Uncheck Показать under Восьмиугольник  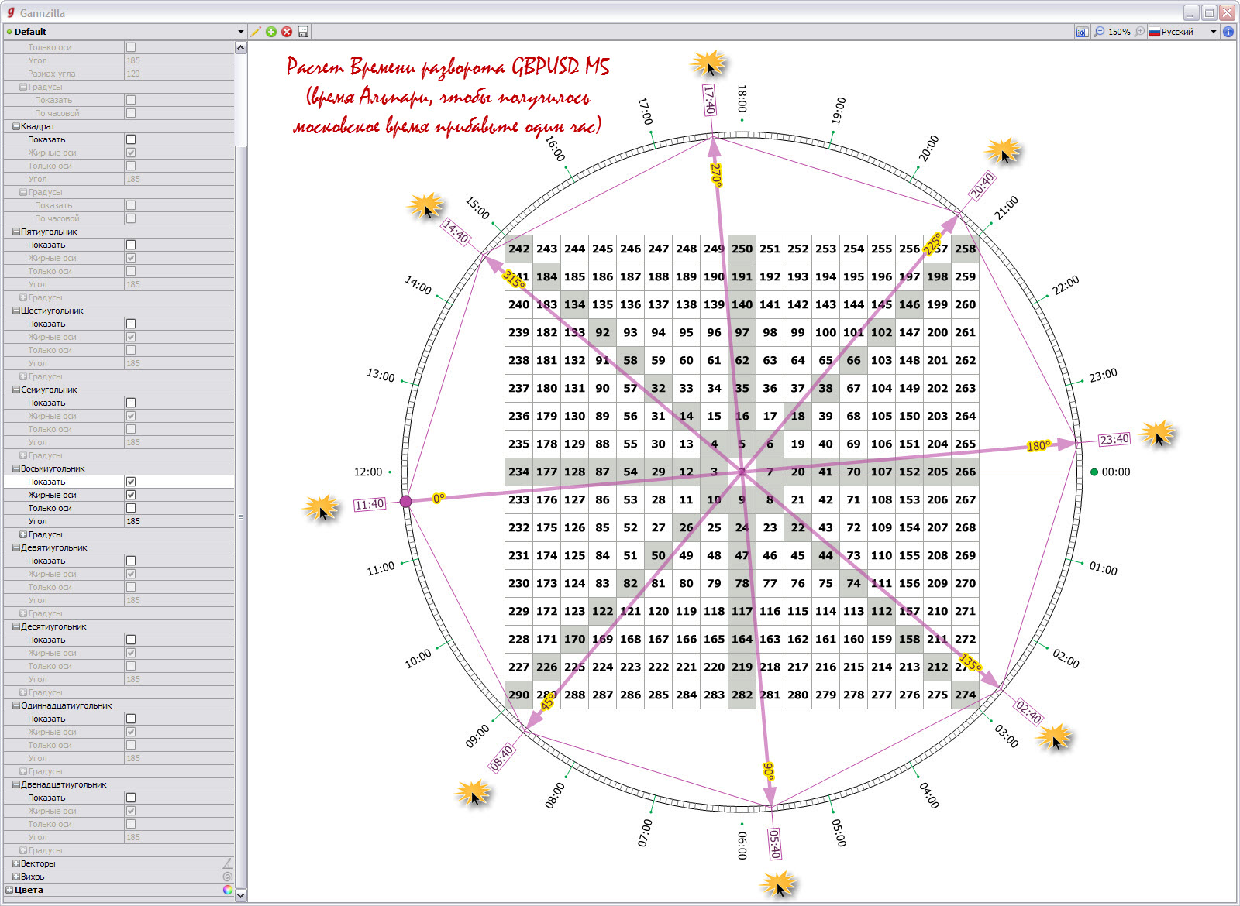tap(131, 482)
